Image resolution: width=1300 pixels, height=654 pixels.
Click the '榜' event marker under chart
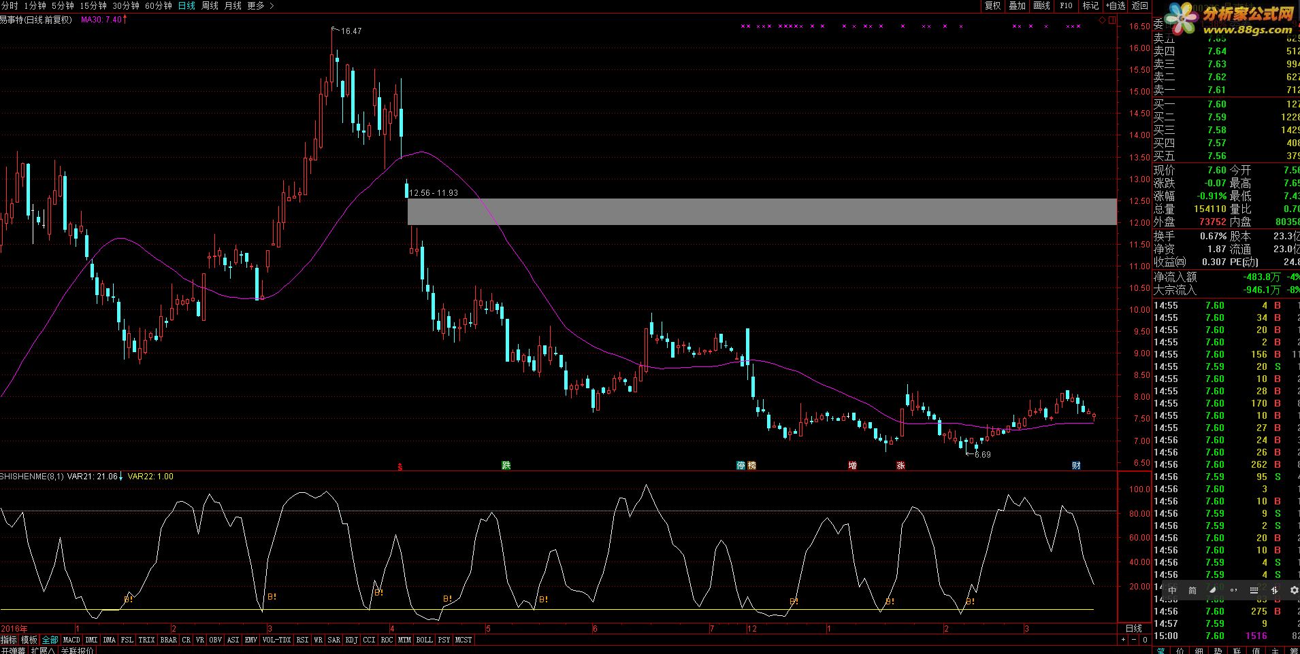[x=751, y=465]
